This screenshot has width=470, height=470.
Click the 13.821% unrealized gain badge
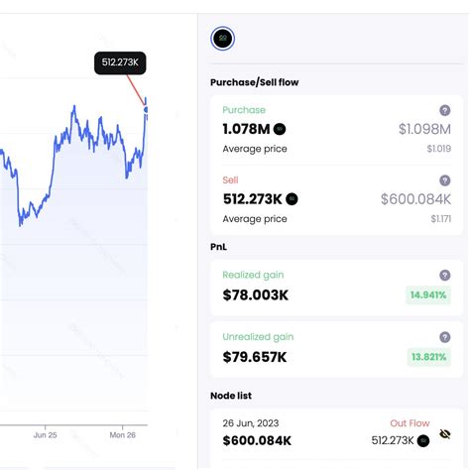click(428, 357)
